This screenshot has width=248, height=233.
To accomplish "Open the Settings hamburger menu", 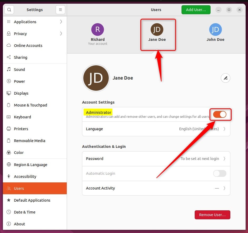I will click(x=60, y=9).
